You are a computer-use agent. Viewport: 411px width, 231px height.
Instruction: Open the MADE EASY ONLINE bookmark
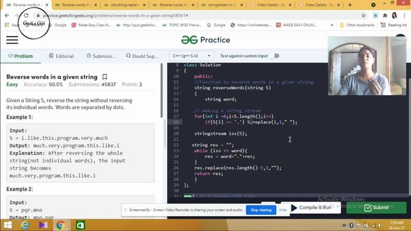[297, 25]
